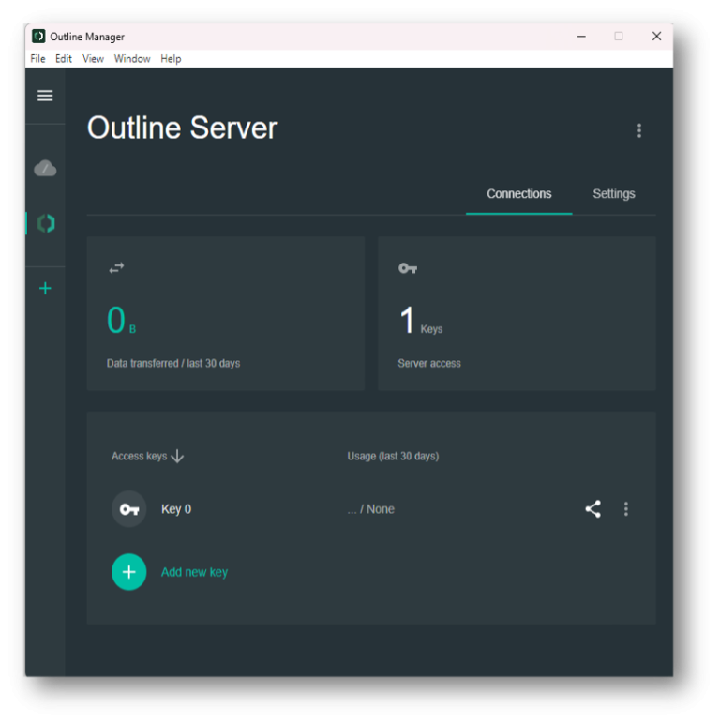
Task: Click the Key 0 name label
Action: click(x=176, y=509)
